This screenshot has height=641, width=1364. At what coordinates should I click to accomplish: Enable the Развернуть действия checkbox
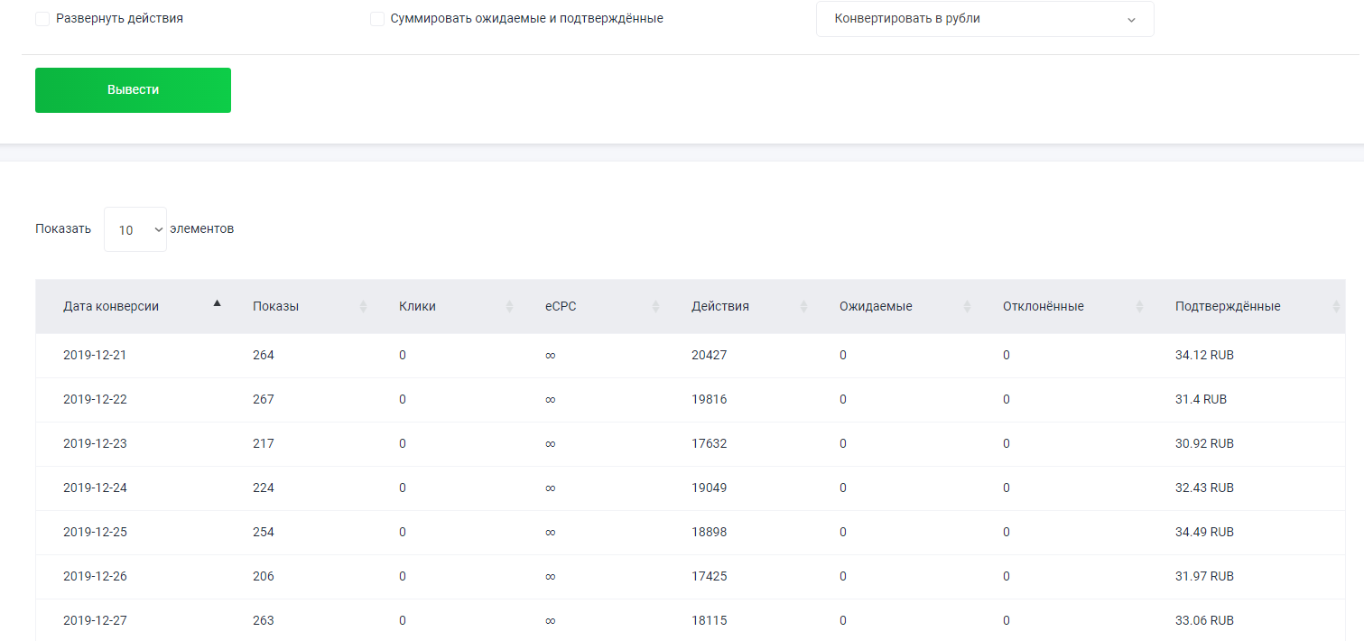[x=42, y=19]
